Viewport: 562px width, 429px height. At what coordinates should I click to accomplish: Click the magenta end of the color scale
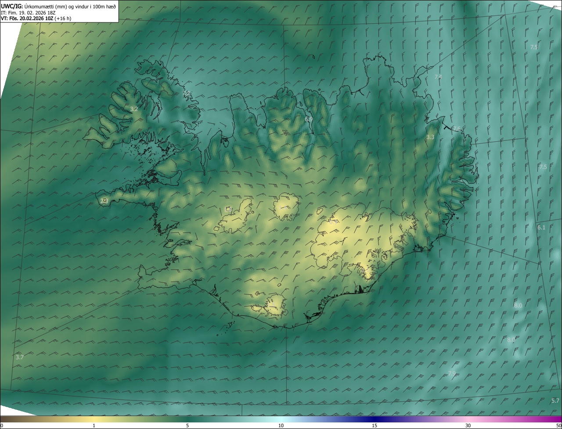554,419
